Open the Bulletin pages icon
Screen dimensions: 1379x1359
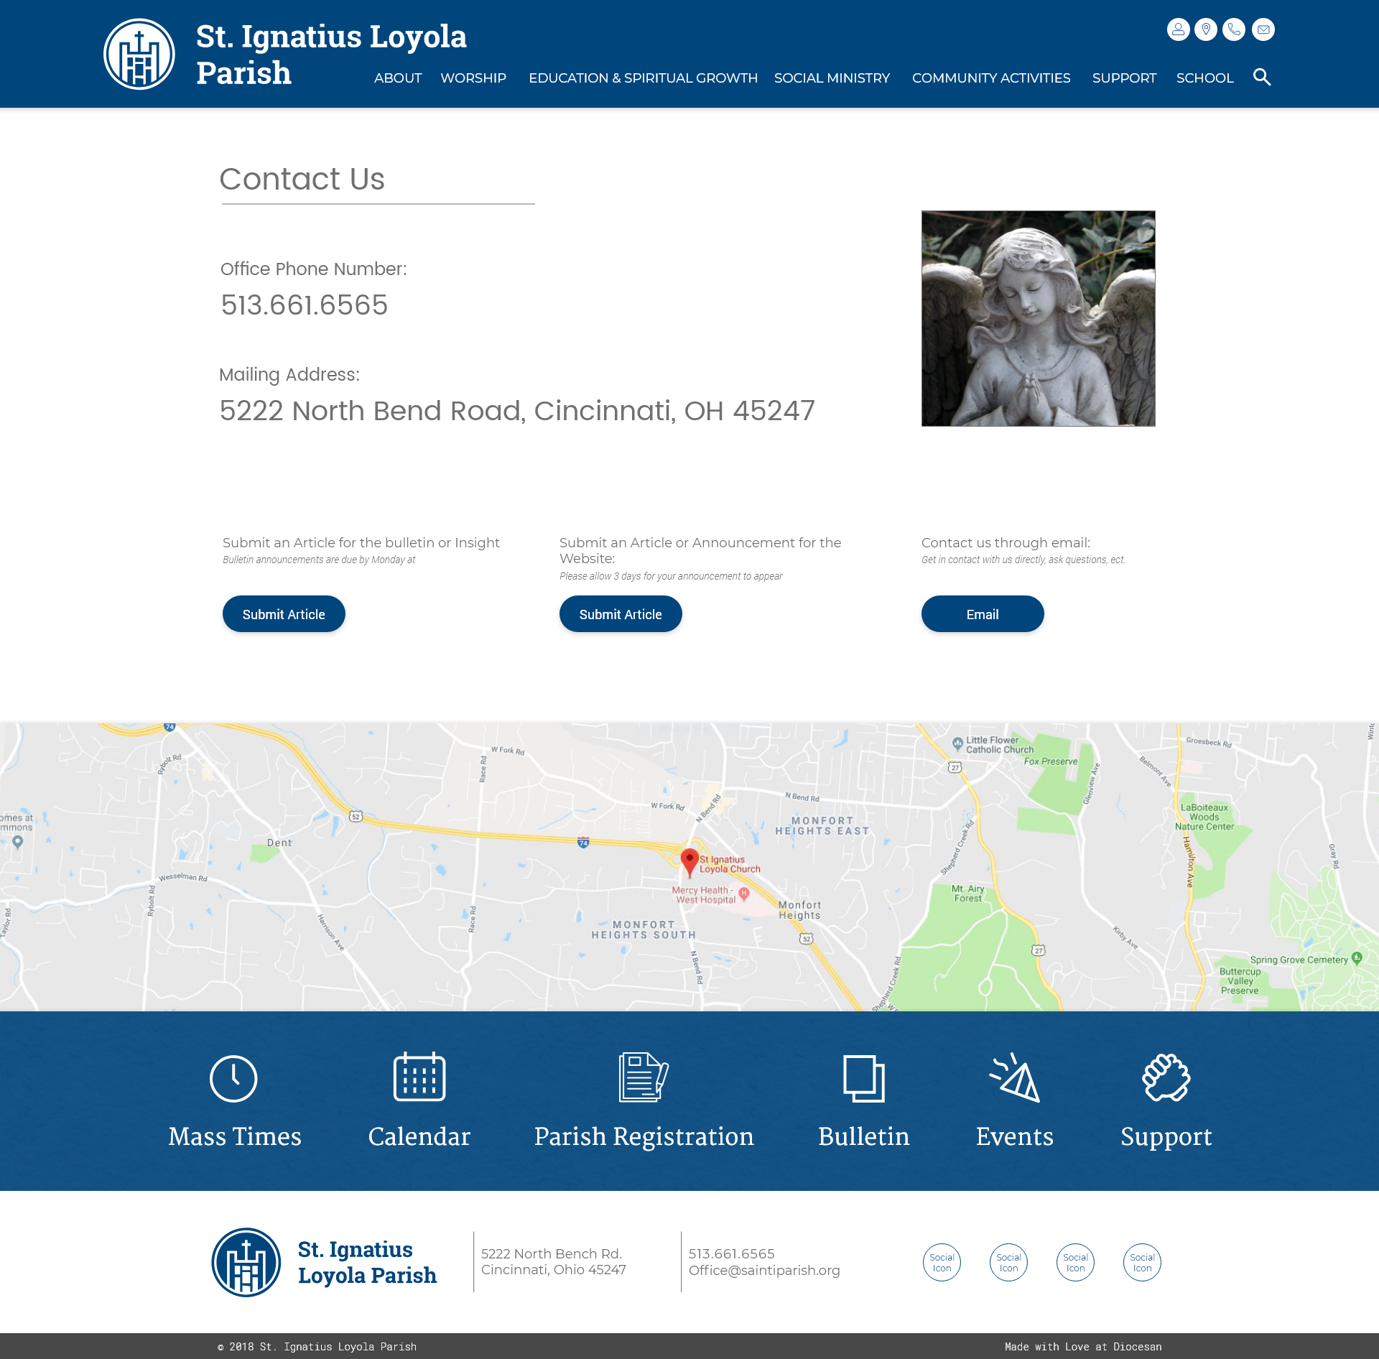click(863, 1078)
